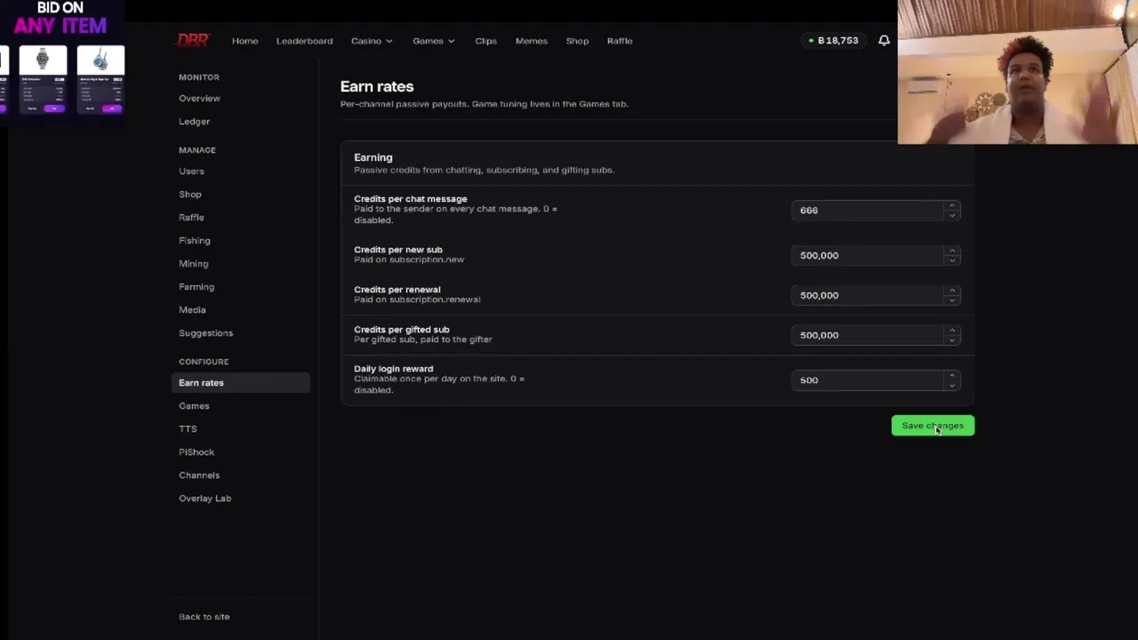The height and width of the screenshot is (640, 1138).
Task: Open the TTS settings
Action: [188, 429]
